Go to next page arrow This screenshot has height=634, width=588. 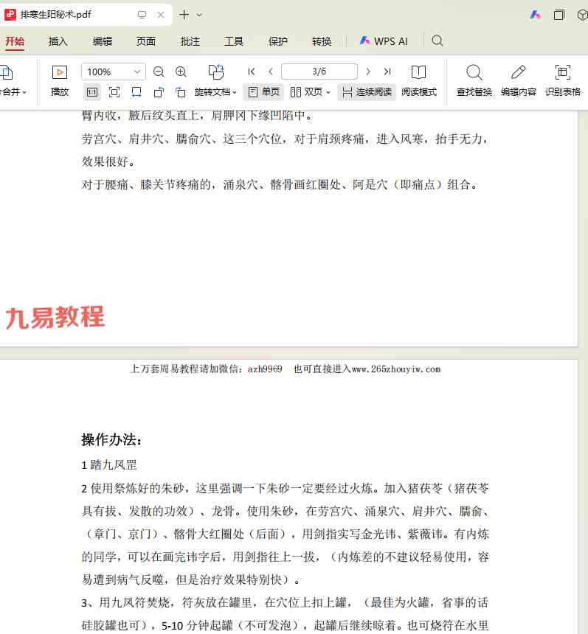368,72
